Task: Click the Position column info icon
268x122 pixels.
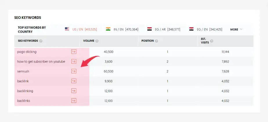Action: click(x=156, y=41)
